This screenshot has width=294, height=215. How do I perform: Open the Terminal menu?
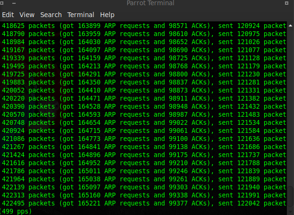click(81, 15)
